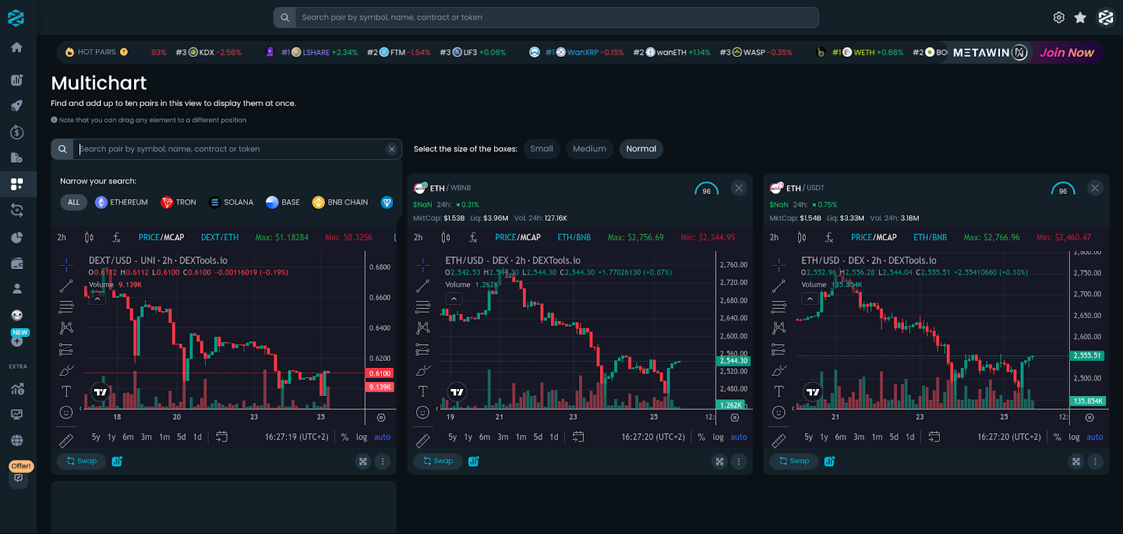Close the ETH/USDT chart card
This screenshot has height=534, width=1123.
(x=1095, y=188)
